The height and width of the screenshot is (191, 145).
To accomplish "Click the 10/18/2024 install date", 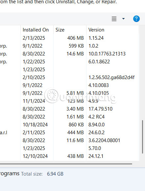I will pos(35,125).
